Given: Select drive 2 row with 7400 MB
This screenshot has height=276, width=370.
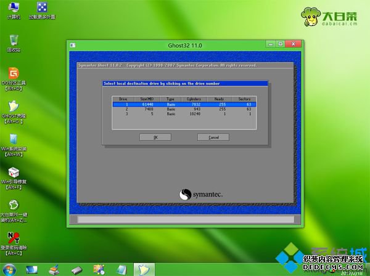Looking at the screenshot, I should coord(184,109).
